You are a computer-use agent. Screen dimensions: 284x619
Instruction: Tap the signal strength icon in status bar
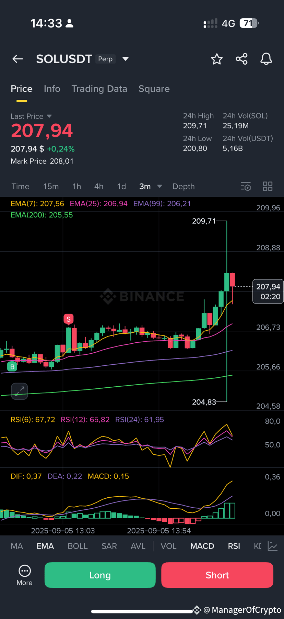pyautogui.click(x=210, y=23)
